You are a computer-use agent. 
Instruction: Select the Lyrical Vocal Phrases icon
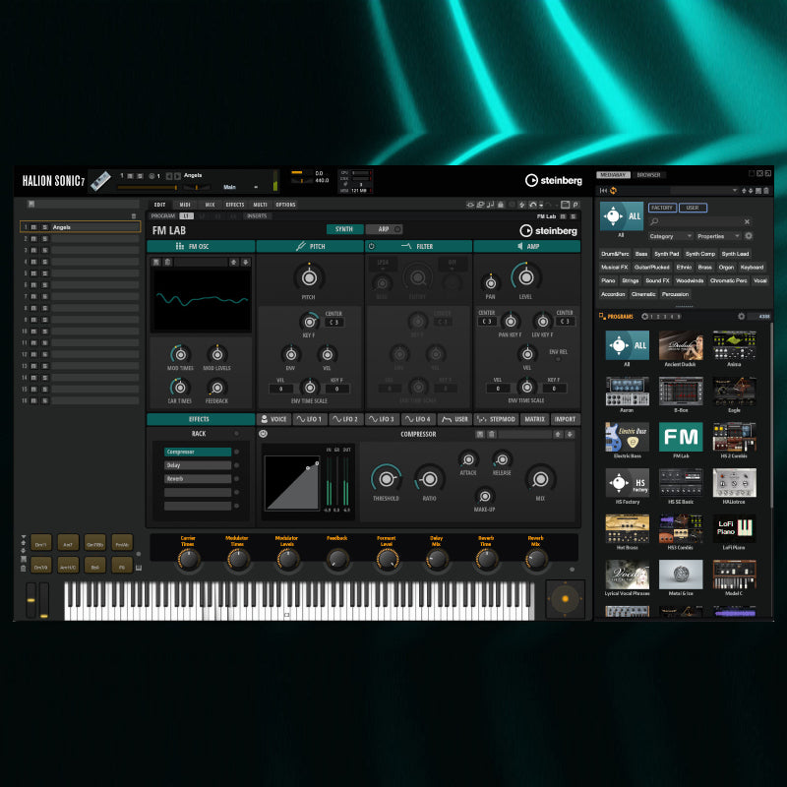point(627,575)
